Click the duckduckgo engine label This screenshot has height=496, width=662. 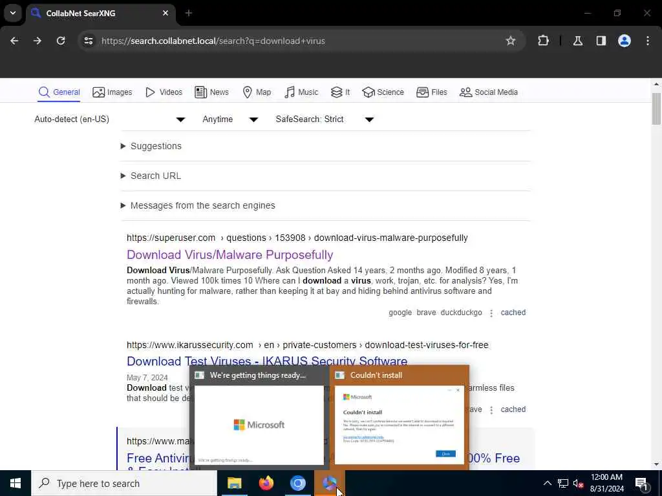tap(461, 313)
